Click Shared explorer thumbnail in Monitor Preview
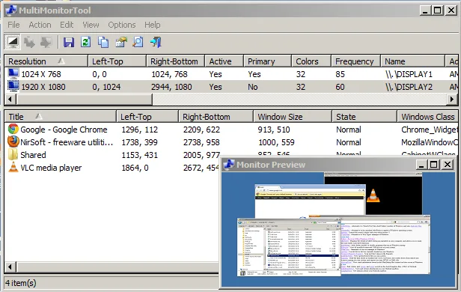The image size is (461, 292). click(x=289, y=247)
